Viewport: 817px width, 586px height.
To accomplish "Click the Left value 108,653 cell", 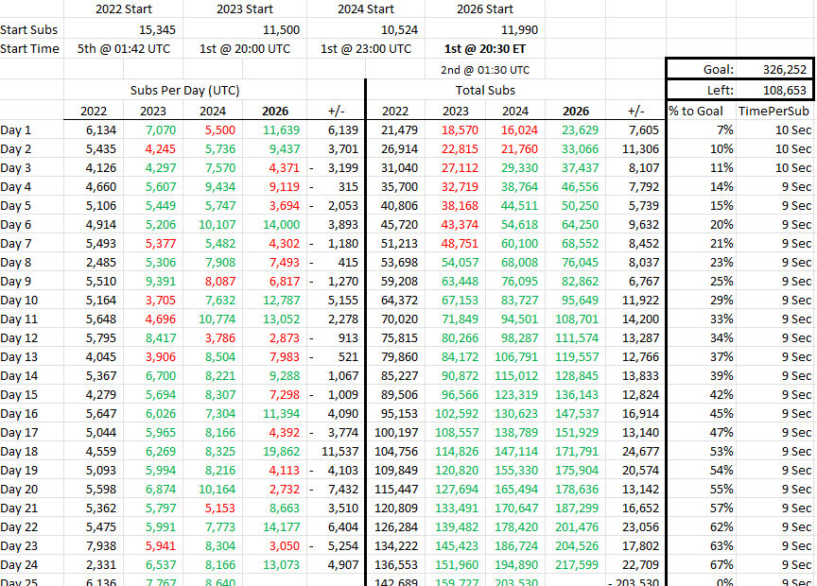I will point(774,90).
